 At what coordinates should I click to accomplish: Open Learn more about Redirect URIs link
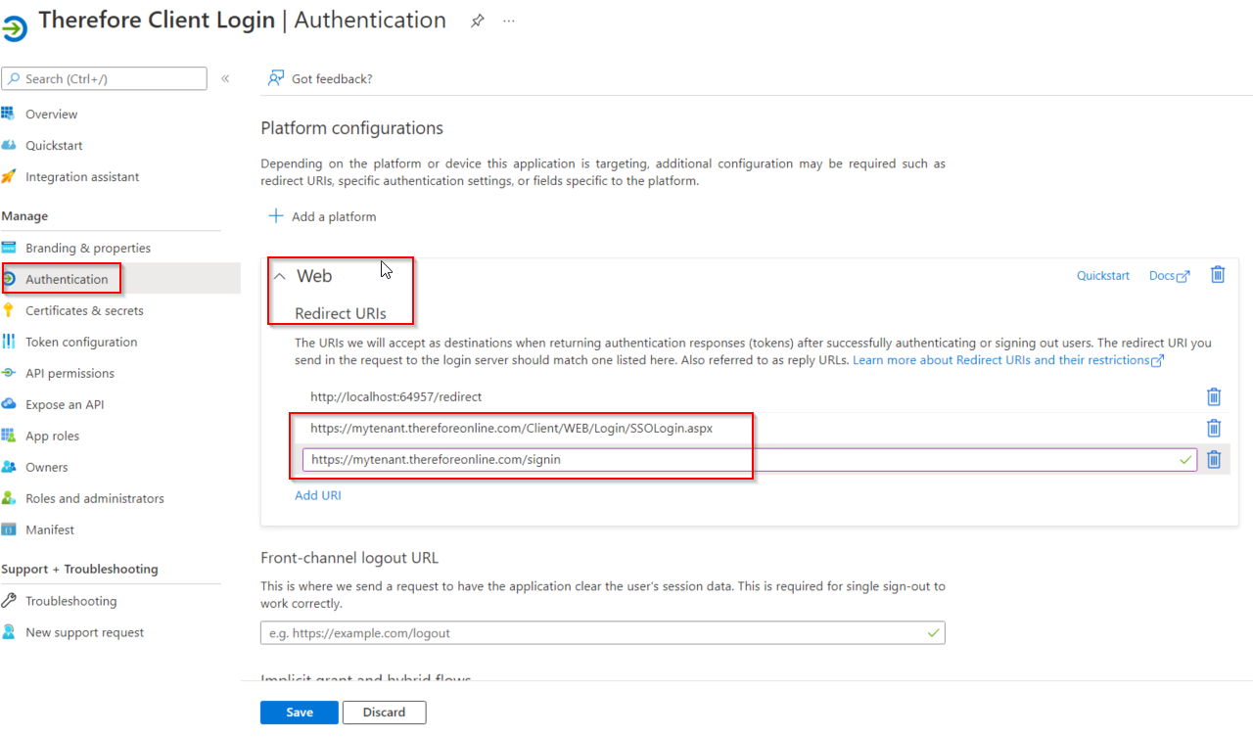click(x=1008, y=360)
